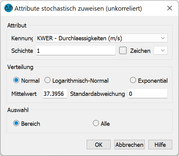
Task: Click the Logarithmisch-Normal label text
Action: [x=80, y=81]
